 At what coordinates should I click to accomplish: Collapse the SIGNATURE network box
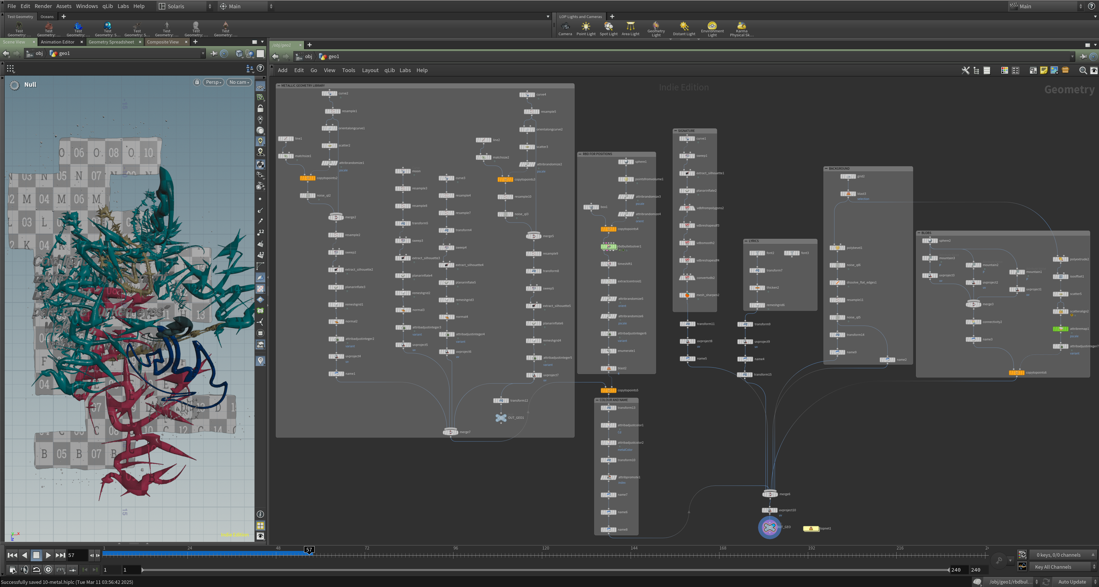tap(676, 131)
